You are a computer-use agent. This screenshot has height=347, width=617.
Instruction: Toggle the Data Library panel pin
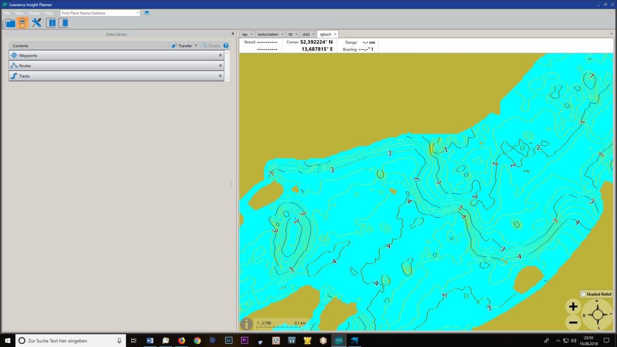click(232, 34)
